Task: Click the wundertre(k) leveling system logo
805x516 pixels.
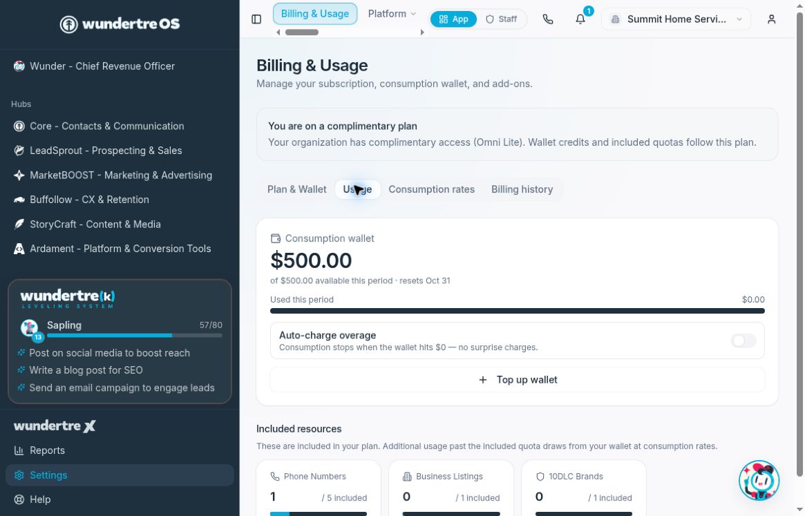Action: tap(67, 299)
